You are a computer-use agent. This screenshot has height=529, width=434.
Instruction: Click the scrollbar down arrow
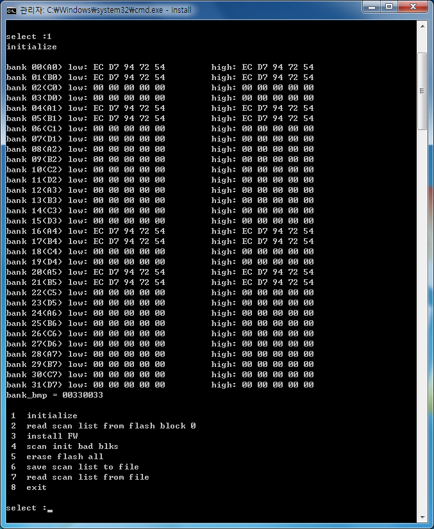[x=422, y=517]
